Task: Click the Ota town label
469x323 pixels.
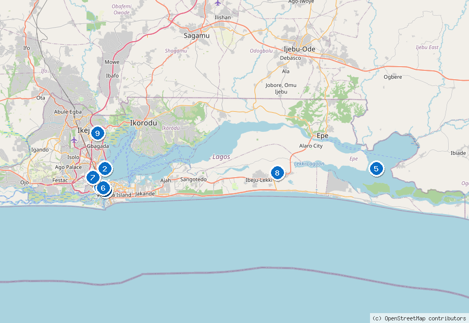Action: [41, 98]
